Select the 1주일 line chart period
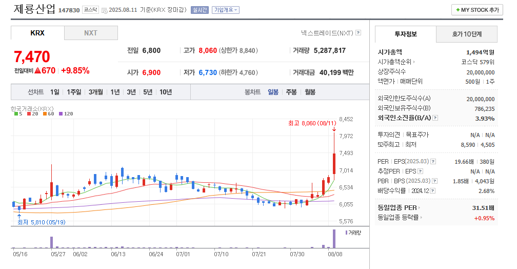 pyautogui.click(x=74, y=92)
